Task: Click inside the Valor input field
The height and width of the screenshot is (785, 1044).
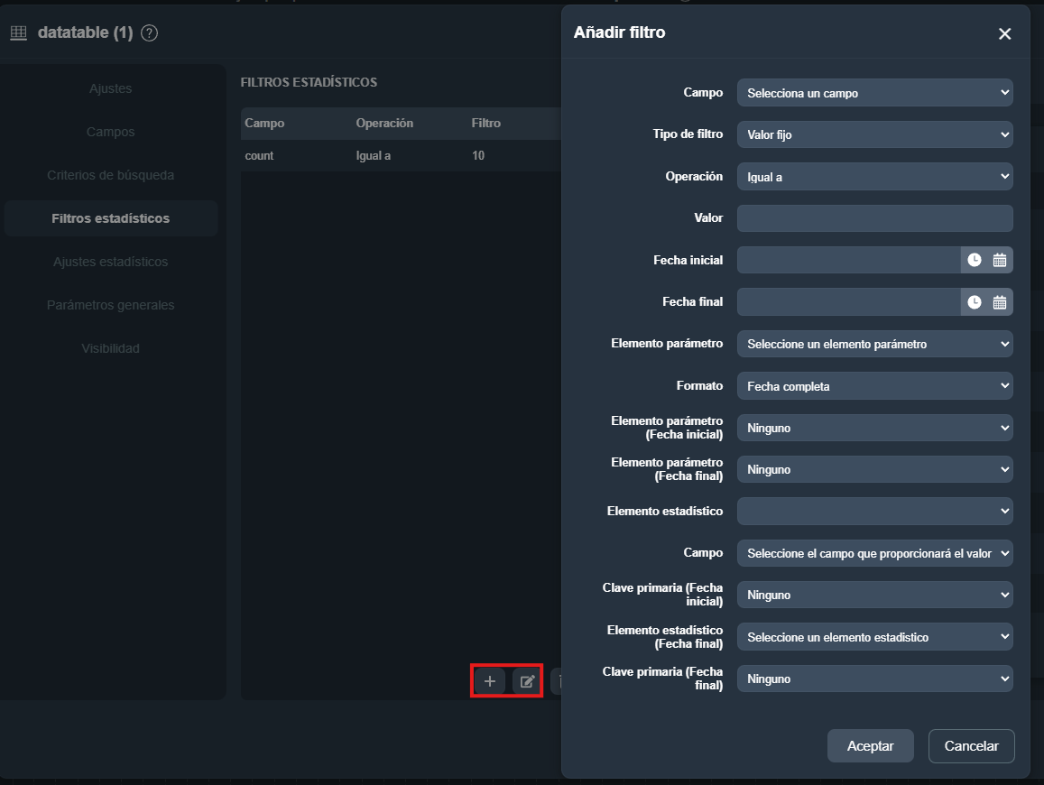Action: [874, 217]
